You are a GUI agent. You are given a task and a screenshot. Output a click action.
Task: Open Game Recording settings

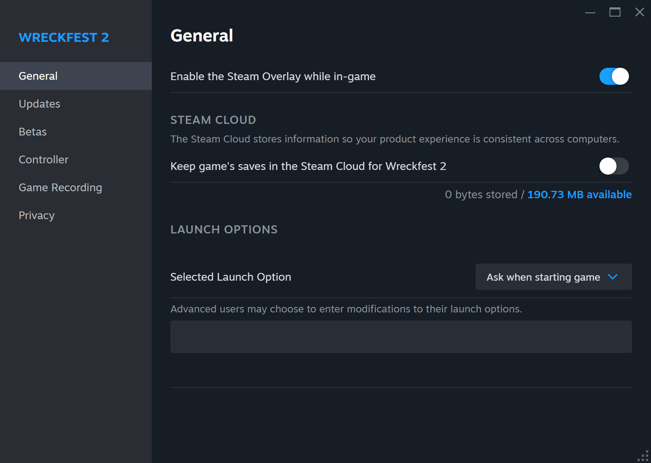(60, 187)
